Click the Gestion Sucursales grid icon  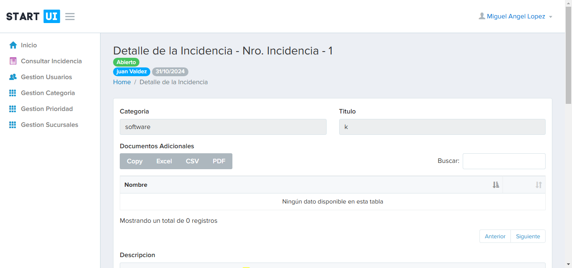click(x=13, y=125)
